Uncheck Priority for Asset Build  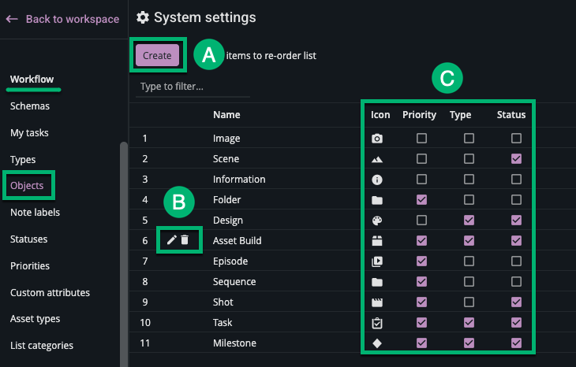click(x=421, y=240)
